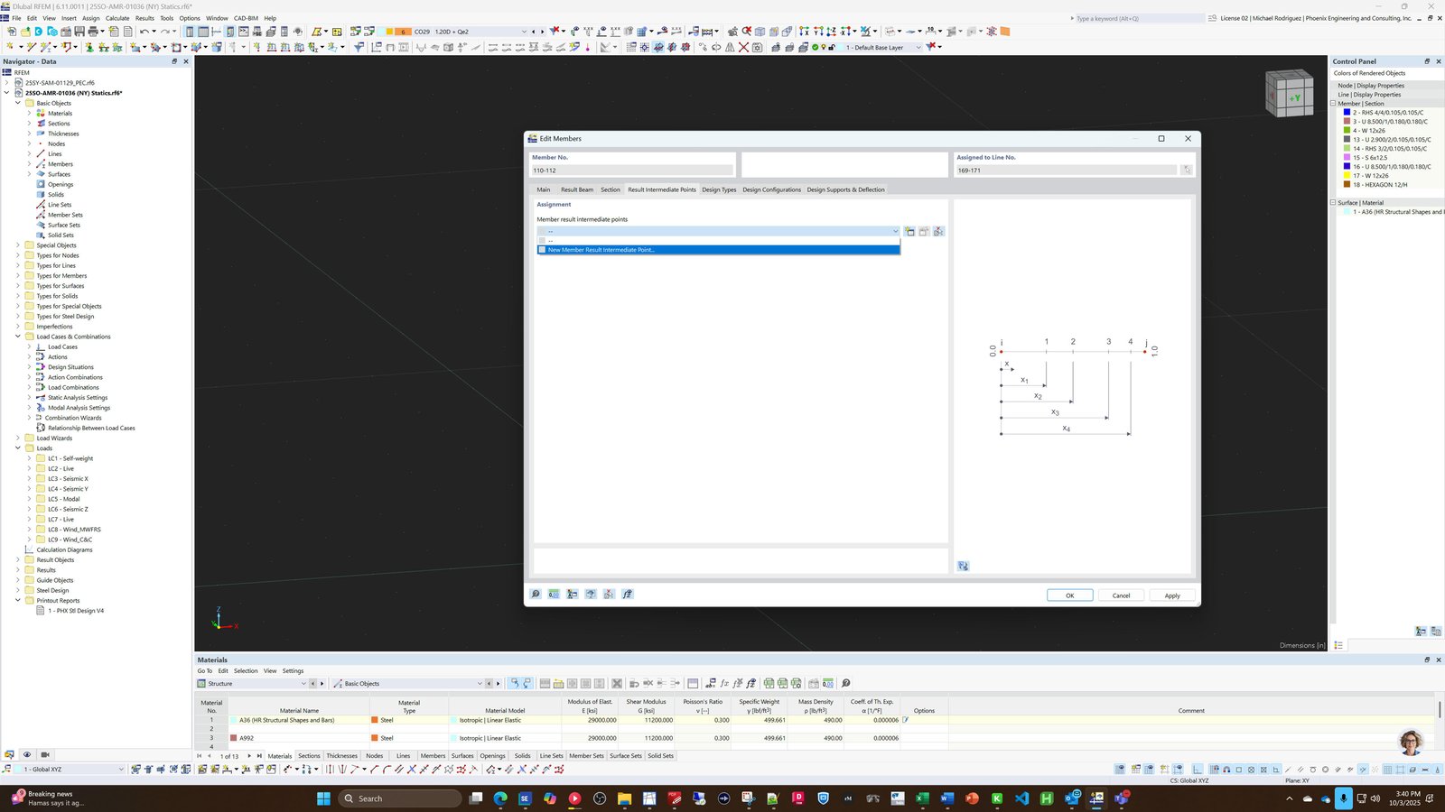Click the print icon in main toolbar

(x=93, y=32)
